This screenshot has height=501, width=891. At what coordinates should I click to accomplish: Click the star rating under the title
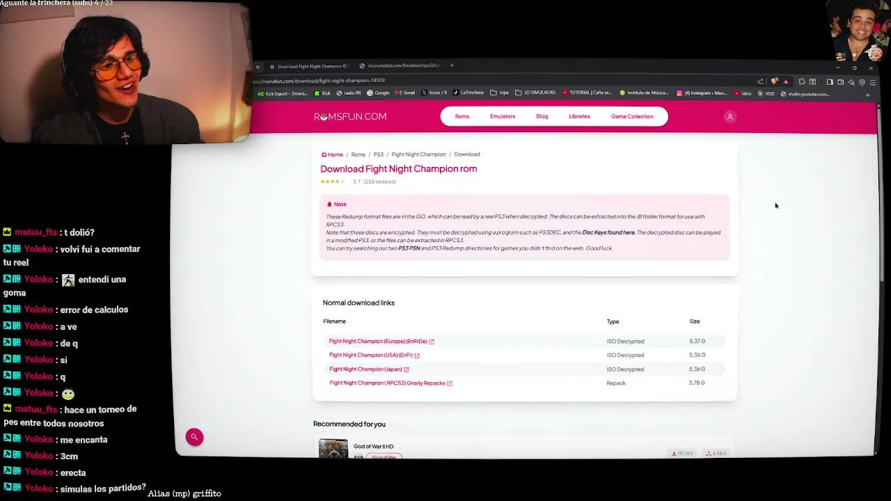333,182
